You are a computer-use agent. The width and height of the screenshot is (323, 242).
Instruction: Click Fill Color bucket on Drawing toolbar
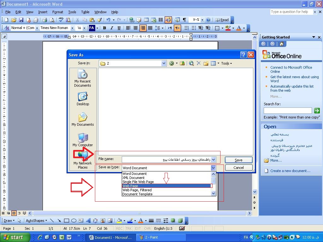tap(119, 221)
